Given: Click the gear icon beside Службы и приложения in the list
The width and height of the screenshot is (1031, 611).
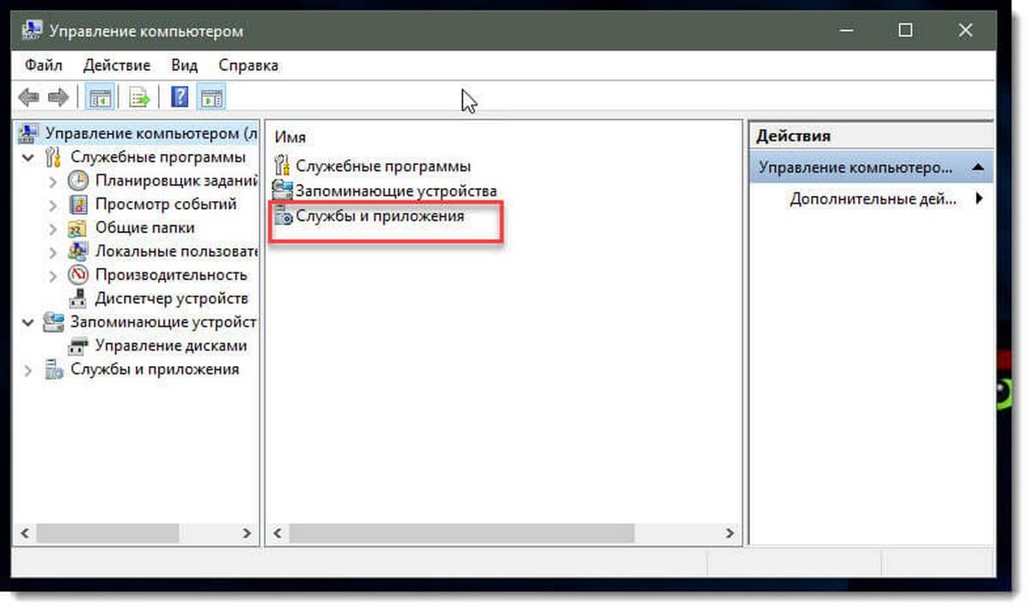Looking at the screenshot, I should (x=283, y=217).
